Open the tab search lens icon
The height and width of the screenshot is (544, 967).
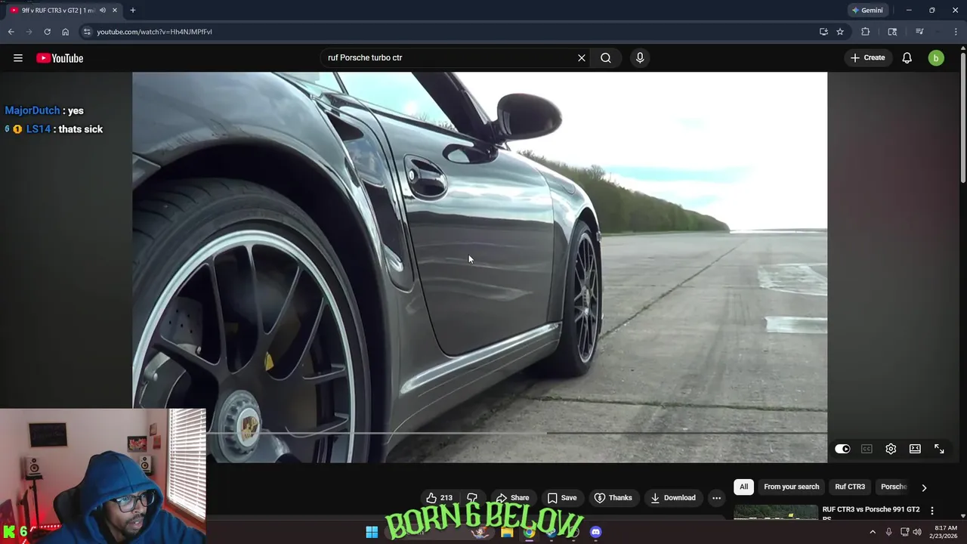pos(892,32)
